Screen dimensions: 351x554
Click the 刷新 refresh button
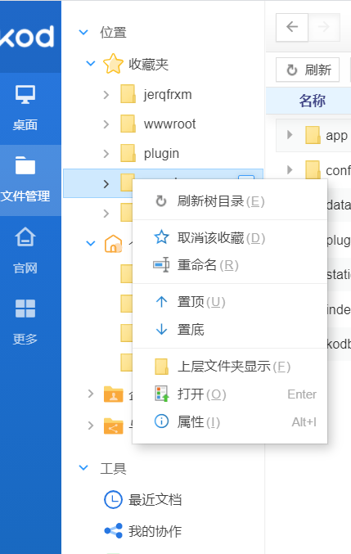308,70
